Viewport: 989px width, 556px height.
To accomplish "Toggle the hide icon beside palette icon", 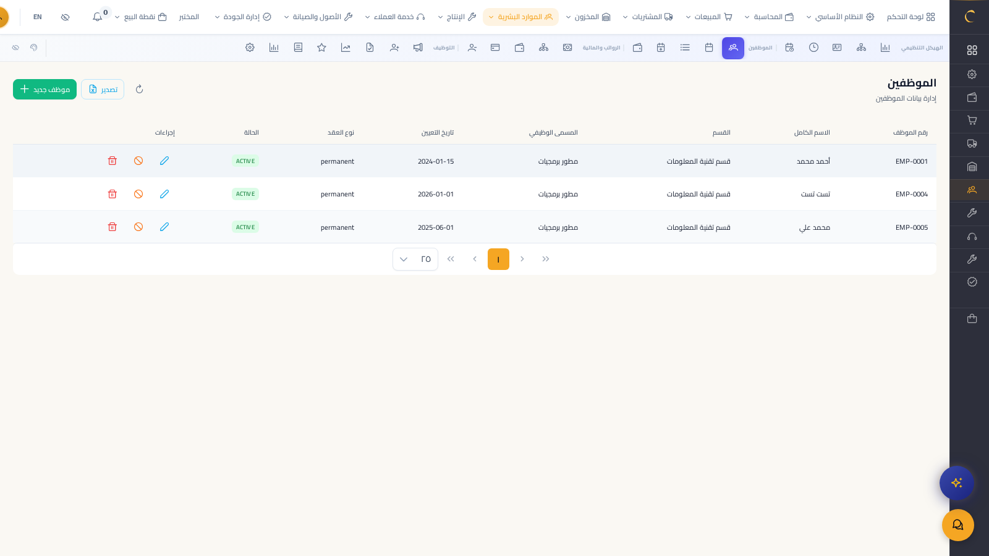I will 15,48.
